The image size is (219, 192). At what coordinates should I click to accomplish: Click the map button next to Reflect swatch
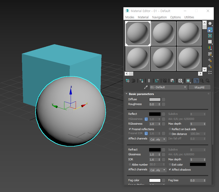point(163,114)
